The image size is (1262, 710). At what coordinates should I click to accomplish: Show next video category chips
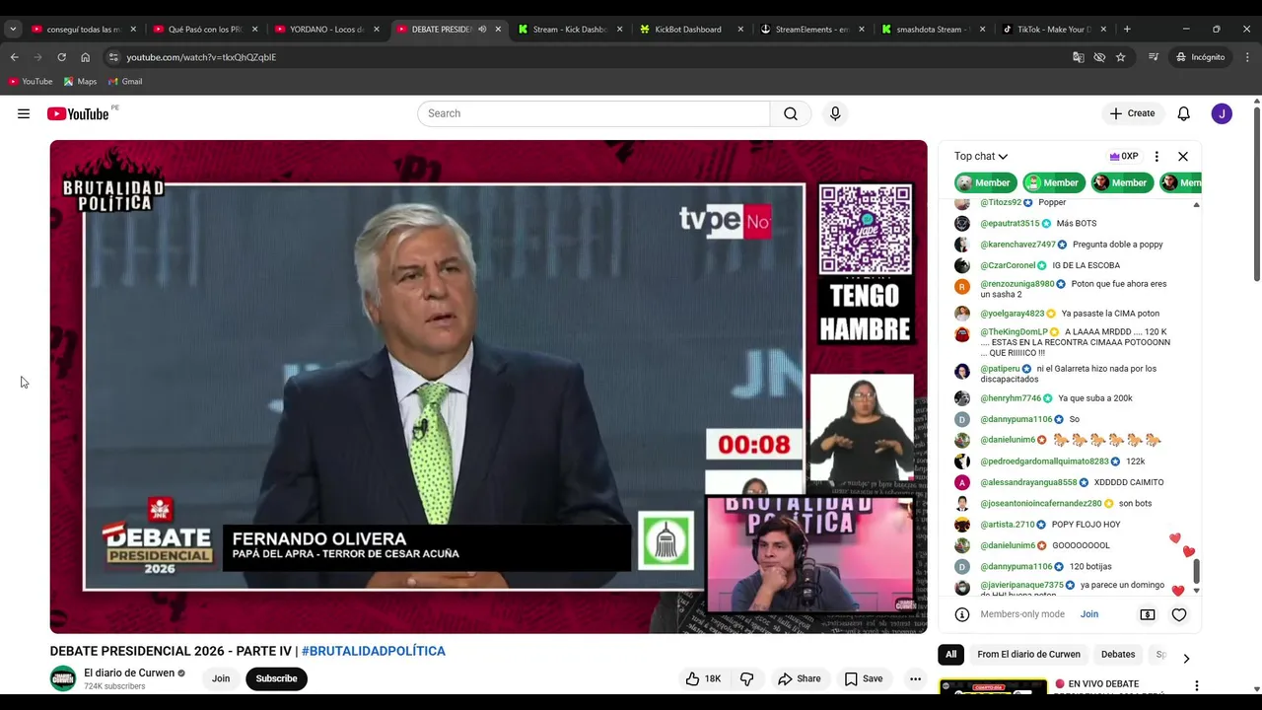pos(1186,659)
